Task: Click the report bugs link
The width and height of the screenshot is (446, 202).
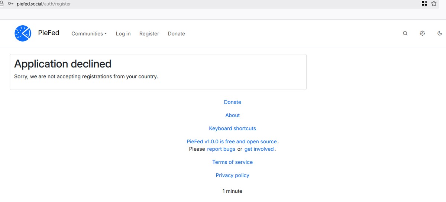Action: pos(221,149)
